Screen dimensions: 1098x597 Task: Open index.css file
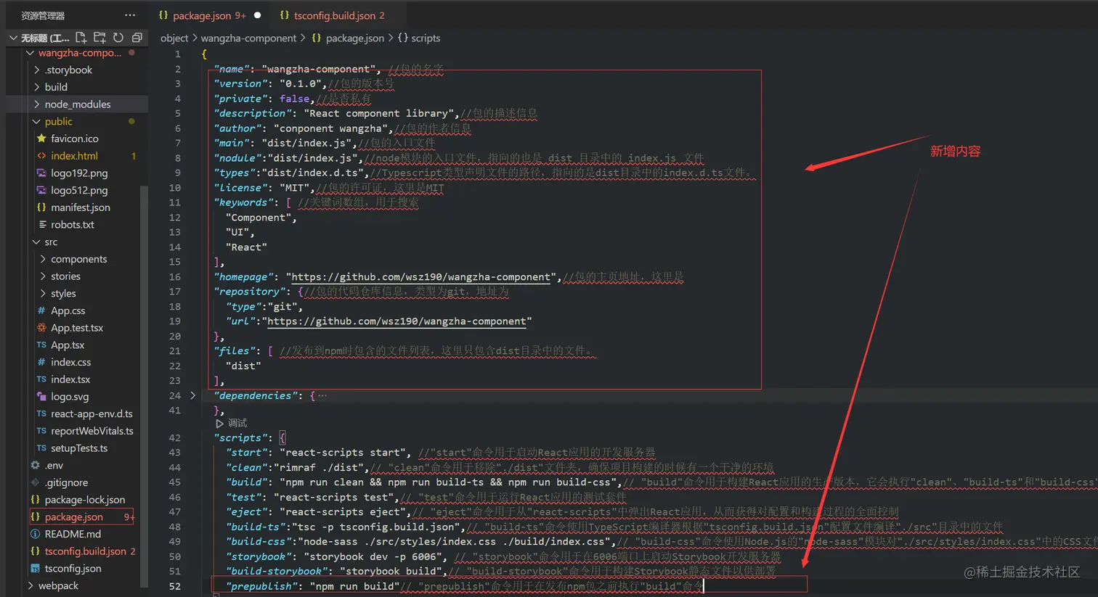[x=70, y=362]
